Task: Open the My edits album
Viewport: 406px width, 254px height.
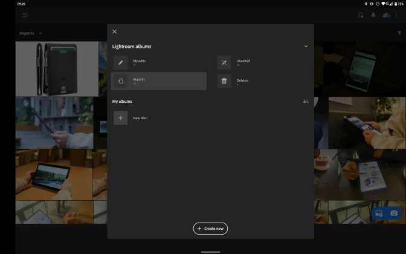Action: pyautogui.click(x=159, y=62)
